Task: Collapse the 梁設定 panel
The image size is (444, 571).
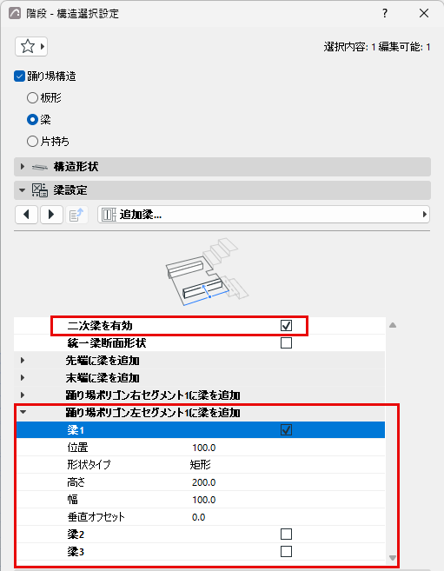Action: tap(23, 190)
